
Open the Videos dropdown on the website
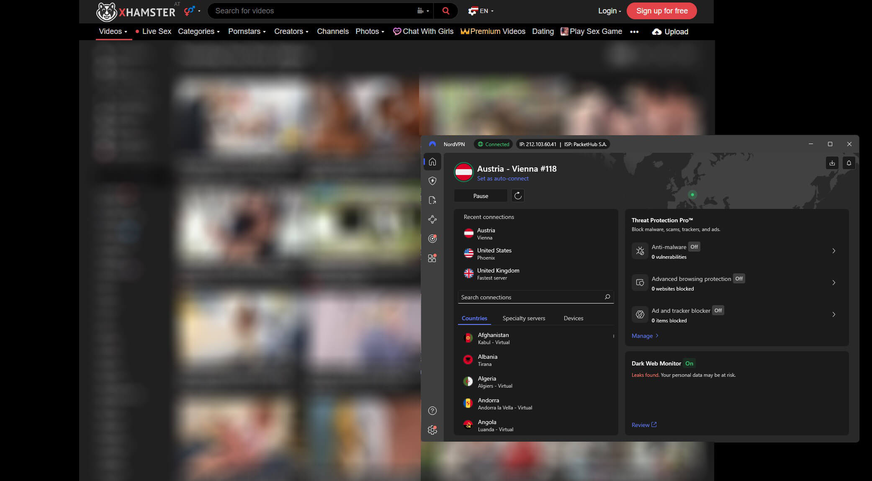(x=113, y=31)
